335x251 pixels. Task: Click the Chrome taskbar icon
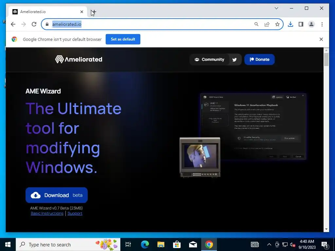(209, 244)
